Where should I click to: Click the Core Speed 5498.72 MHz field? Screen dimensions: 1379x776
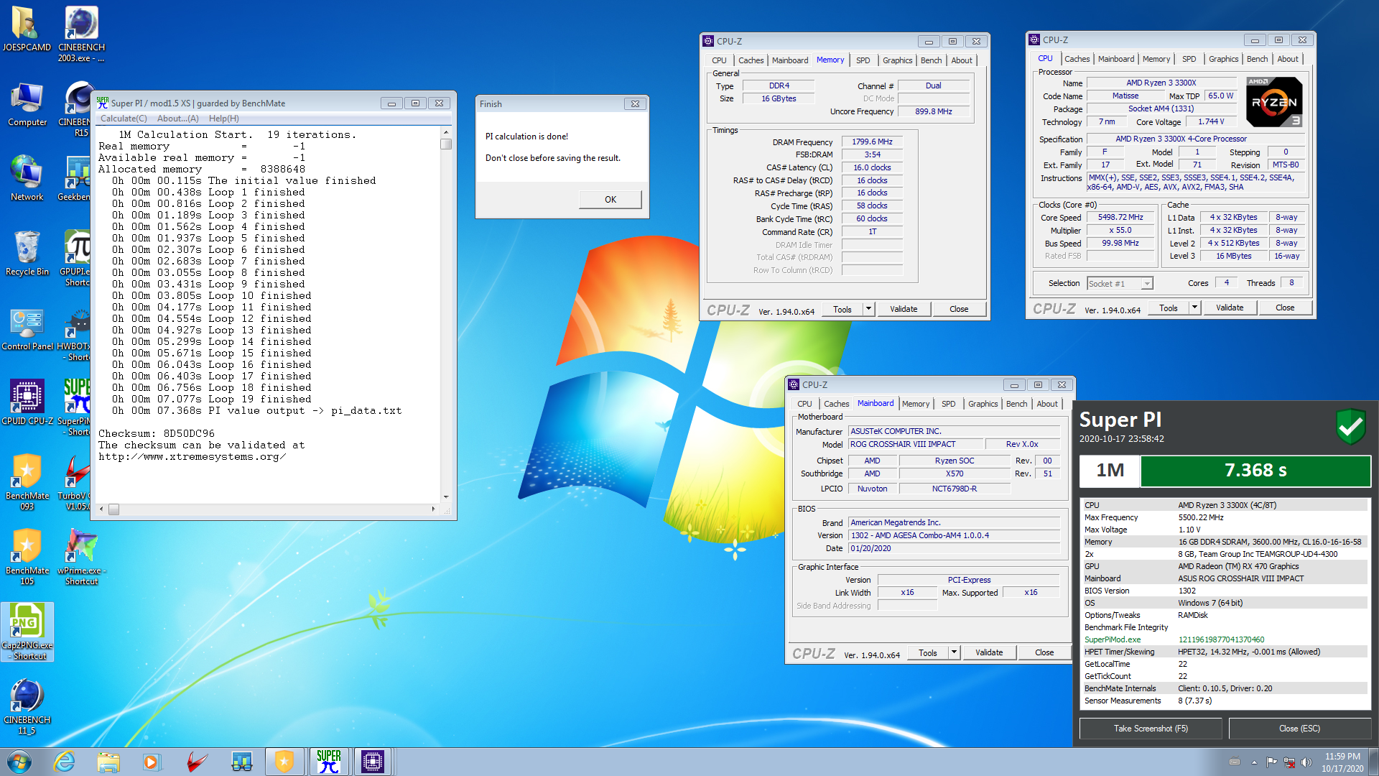[1120, 217]
